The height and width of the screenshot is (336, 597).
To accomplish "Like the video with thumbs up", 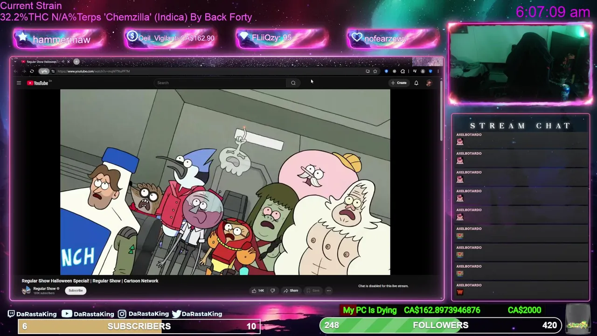I will (258, 291).
